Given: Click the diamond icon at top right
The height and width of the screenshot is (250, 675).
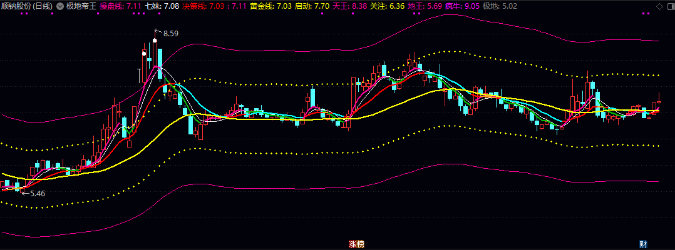Looking at the screenshot, I should (x=660, y=6).
